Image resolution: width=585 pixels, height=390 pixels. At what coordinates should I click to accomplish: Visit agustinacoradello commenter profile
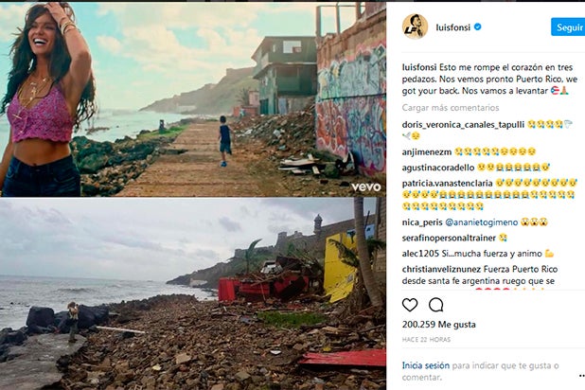point(438,167)
